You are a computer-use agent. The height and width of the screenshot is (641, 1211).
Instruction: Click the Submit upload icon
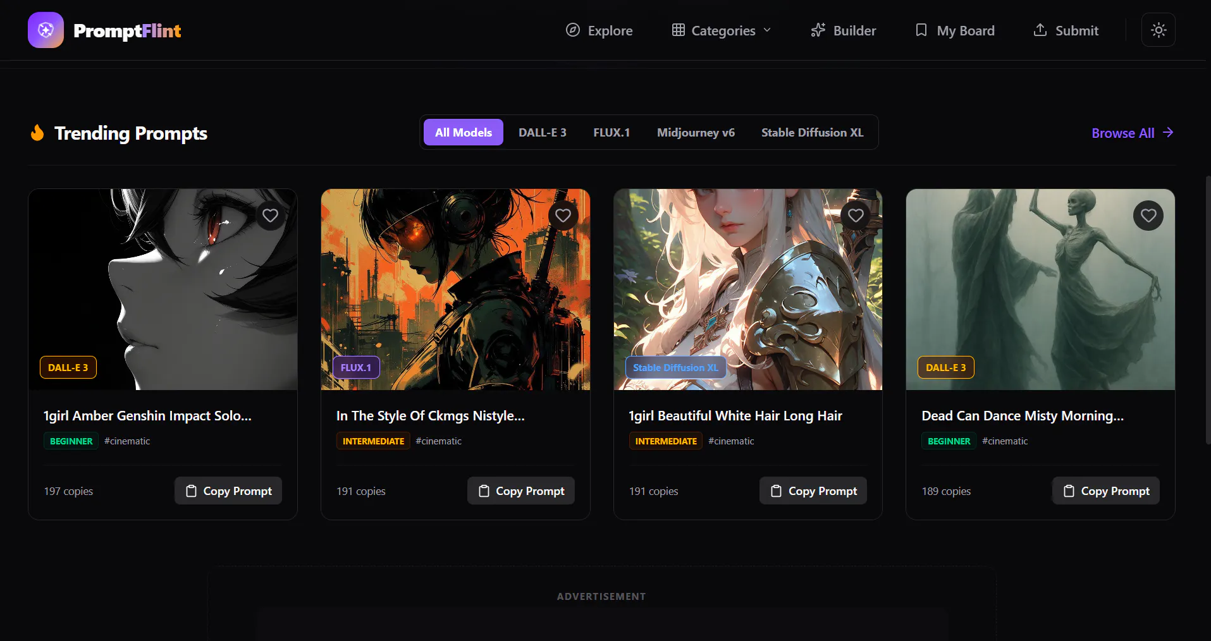[x=1040, y=30]
